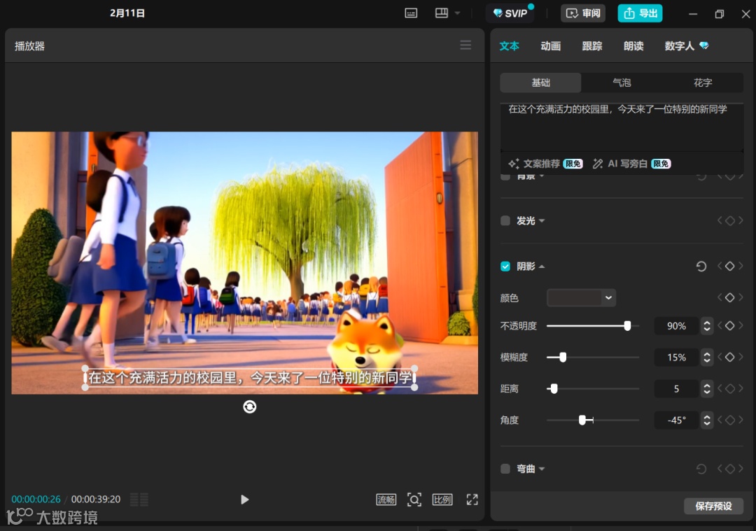Open the layout switch icon

(x=441, y=13)
